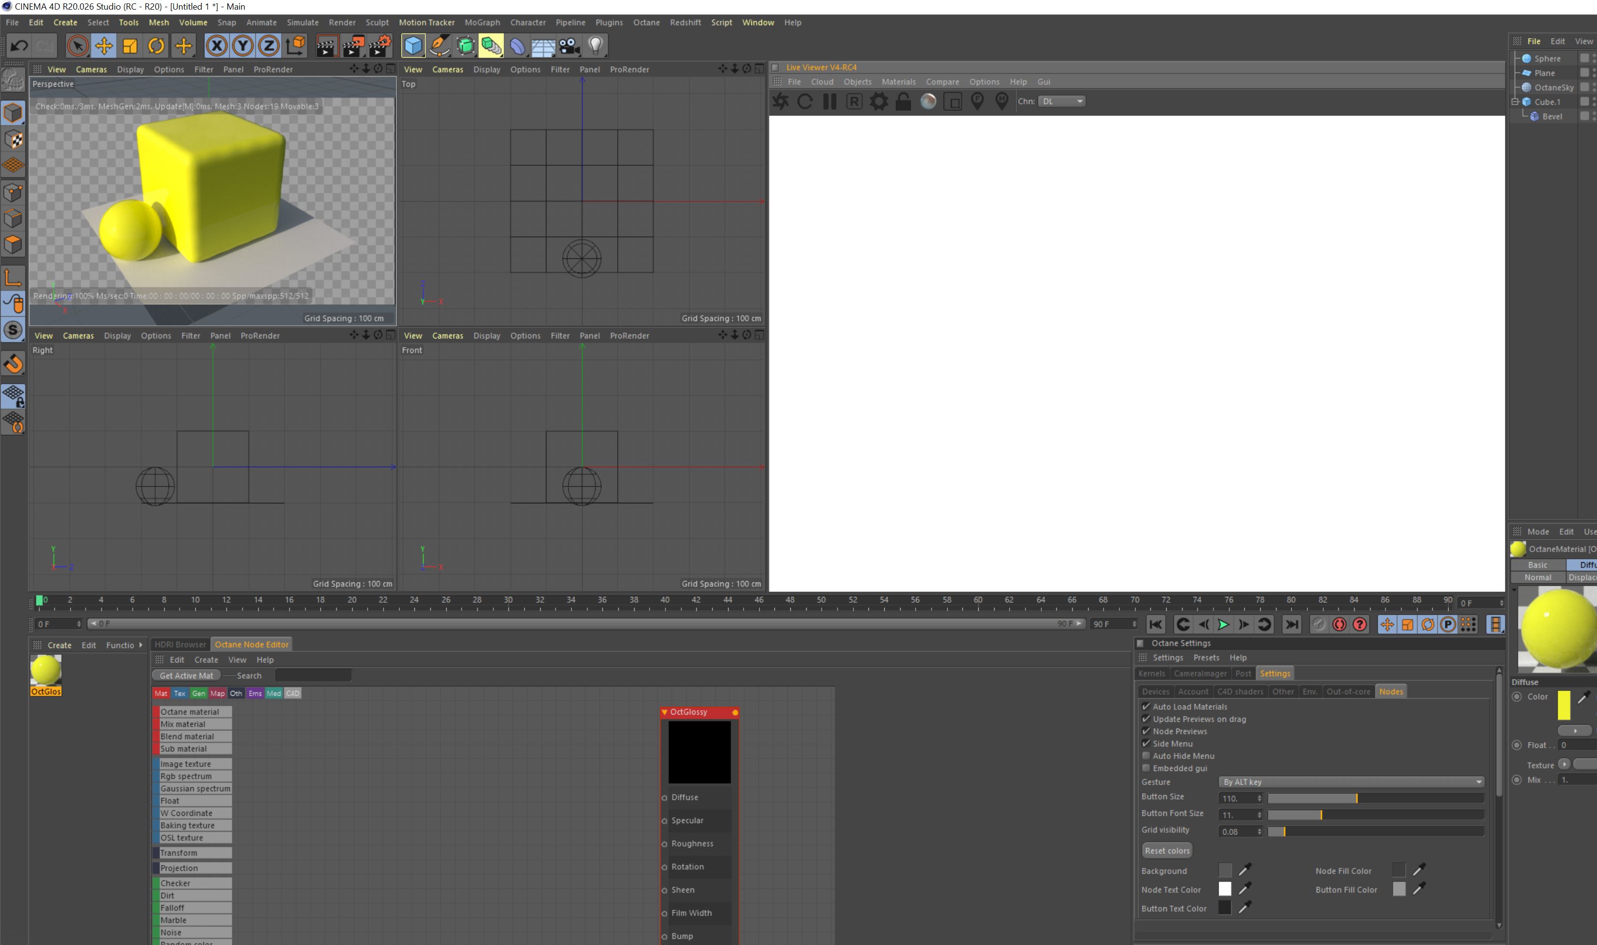
Task: Toggle the Node Previews checkbox
Action: 1146,731
